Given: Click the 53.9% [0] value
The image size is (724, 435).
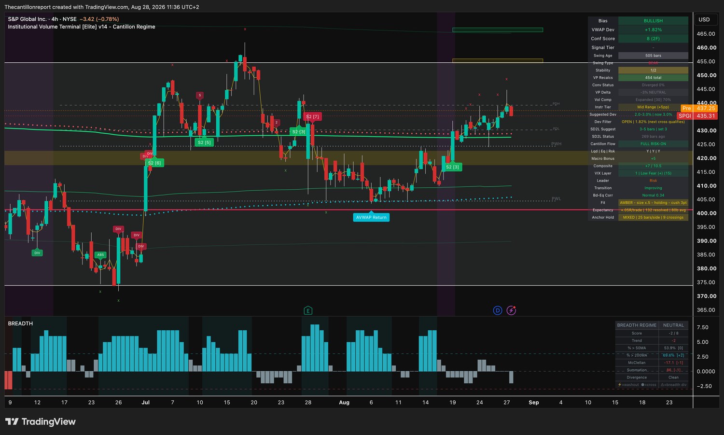Looking at the screenshot, I should [x=673, y=348].
